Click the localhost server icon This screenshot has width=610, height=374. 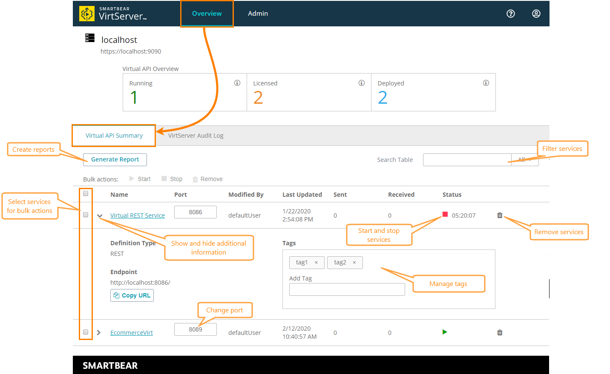tap(90, 38)
